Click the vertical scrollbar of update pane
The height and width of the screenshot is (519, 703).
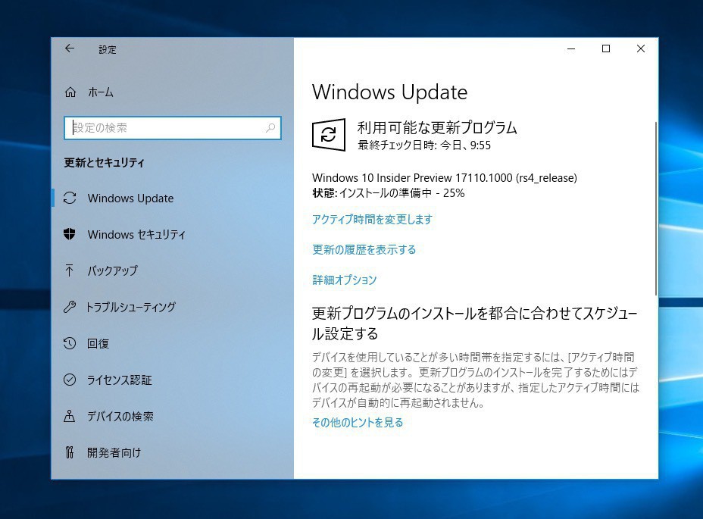656,208
